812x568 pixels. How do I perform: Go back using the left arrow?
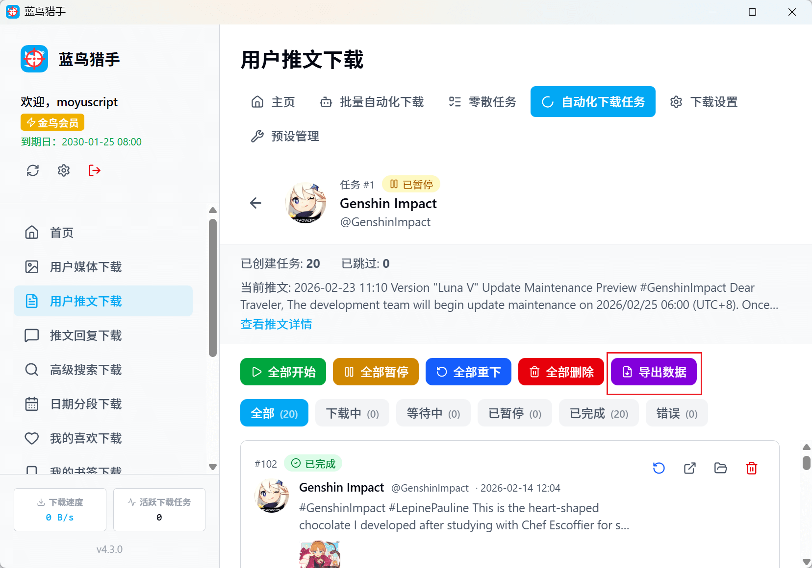click(255, 203)
